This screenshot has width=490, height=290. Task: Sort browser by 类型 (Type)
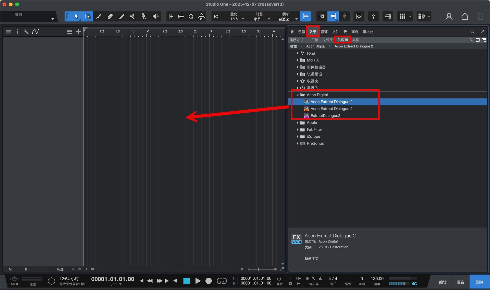point(356,40)
